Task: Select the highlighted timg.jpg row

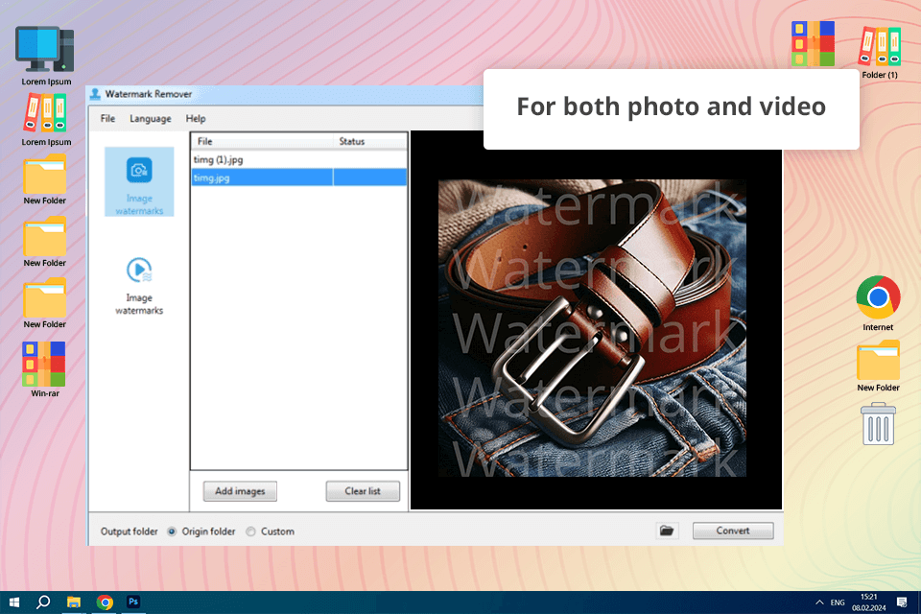Action: 299,177
